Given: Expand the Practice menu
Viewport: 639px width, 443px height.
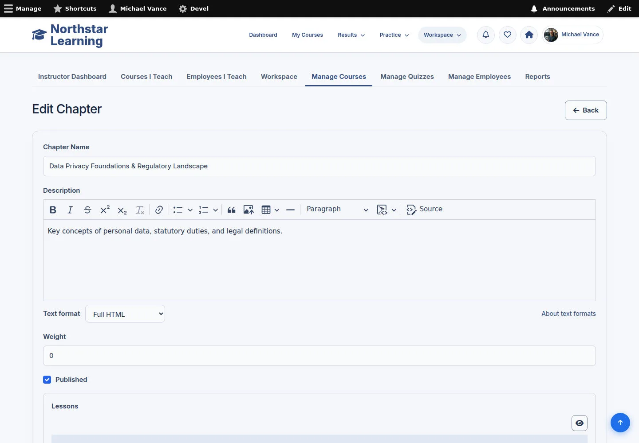Looking at the screenshot, I should pos(394,35).
